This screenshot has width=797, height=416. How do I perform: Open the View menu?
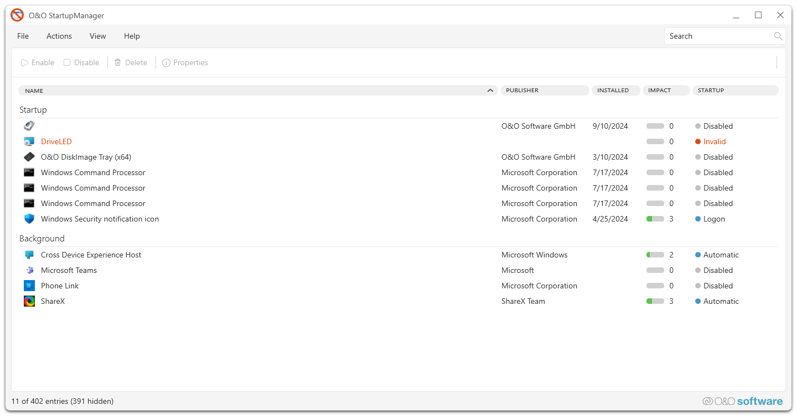(98, 36)
